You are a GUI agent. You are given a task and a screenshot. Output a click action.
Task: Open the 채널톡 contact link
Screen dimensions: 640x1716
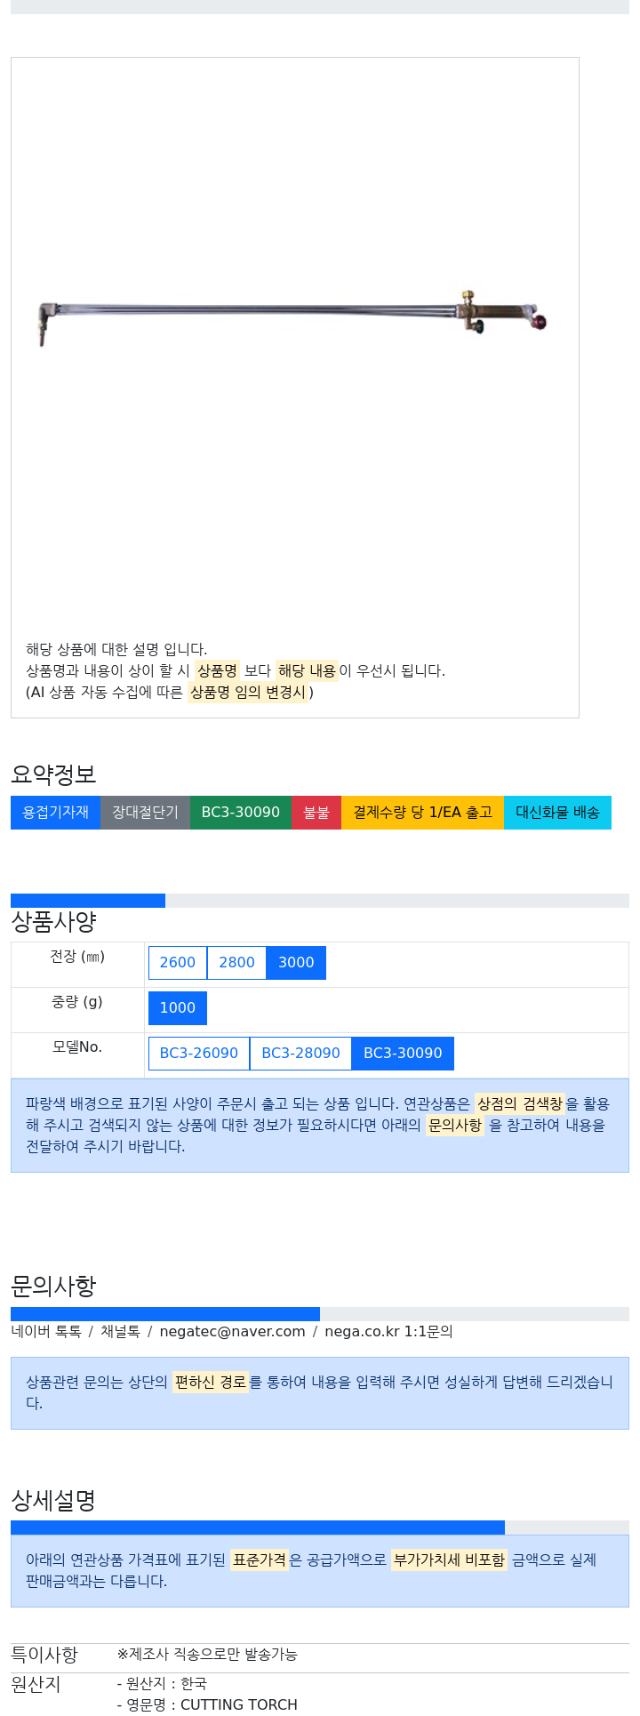pyautogui.click(x=120, y=1331)
